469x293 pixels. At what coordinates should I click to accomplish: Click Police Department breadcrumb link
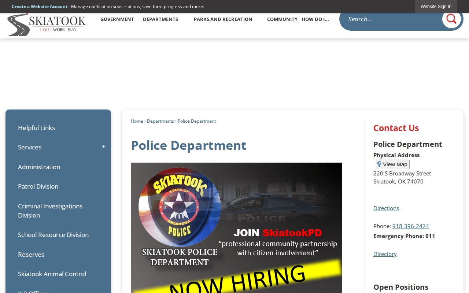click(x=197, y=121)
